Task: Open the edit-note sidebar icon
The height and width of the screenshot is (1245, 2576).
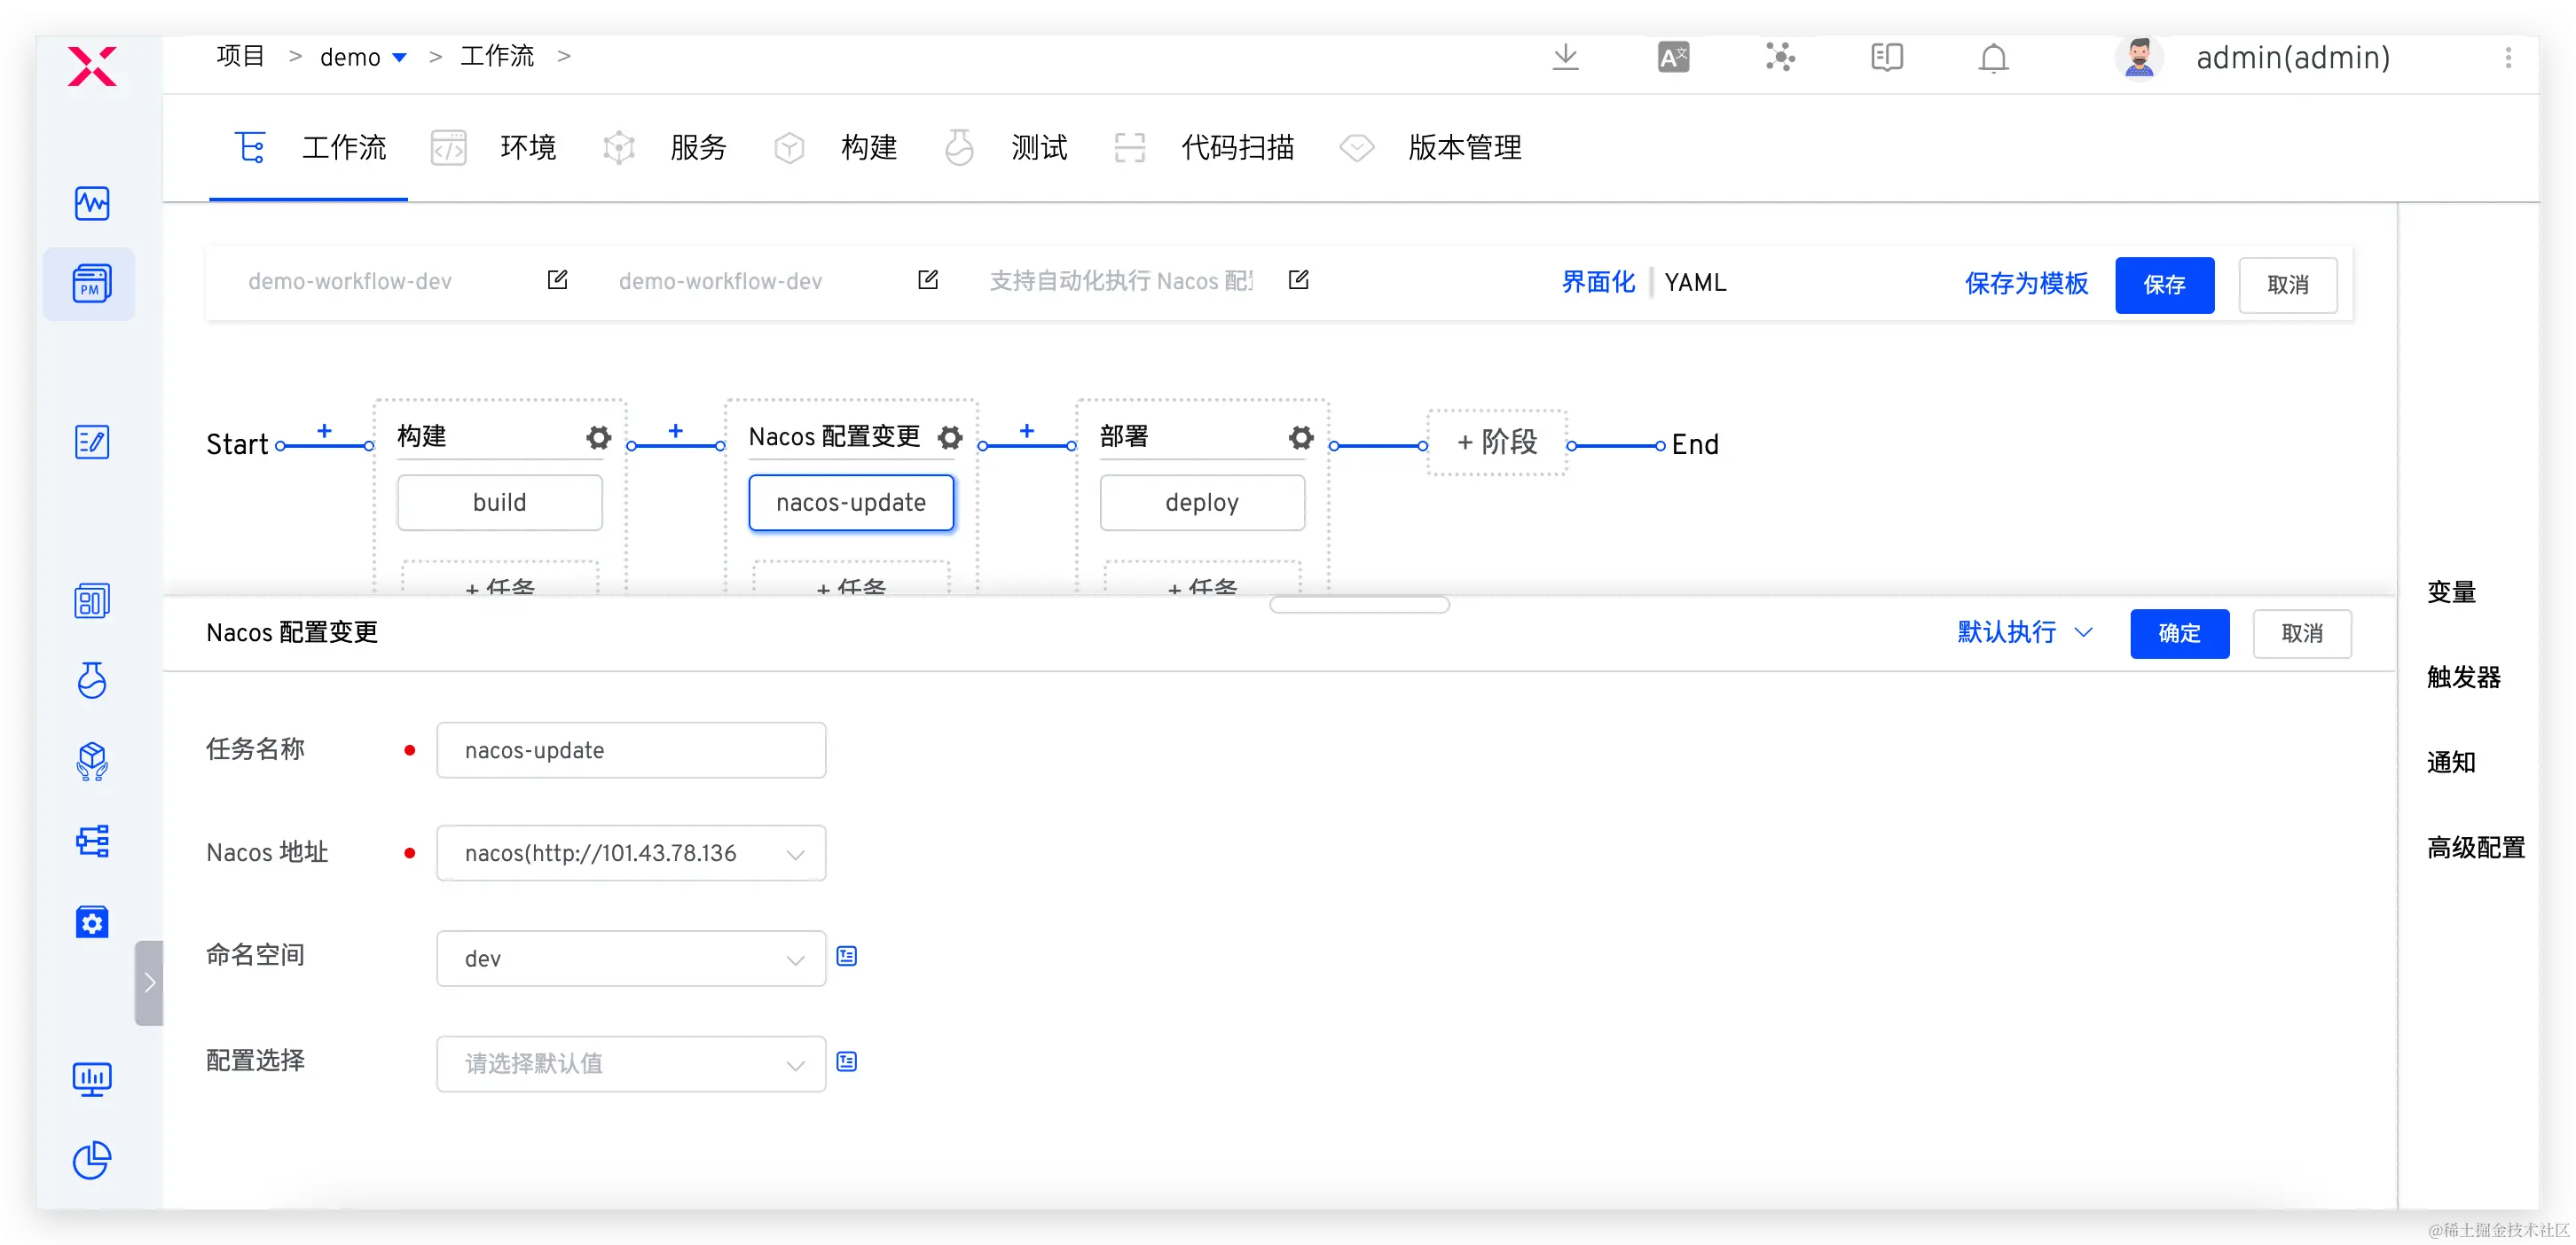Action: [92, 442]
